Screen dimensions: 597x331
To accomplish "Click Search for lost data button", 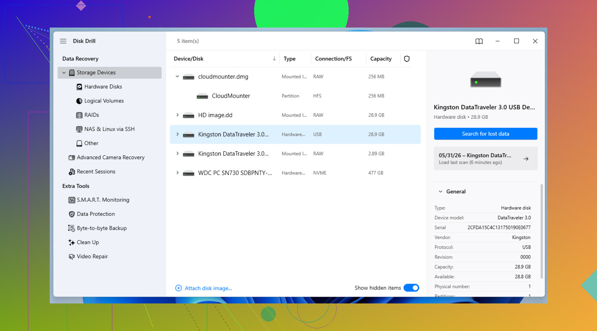I will (x=485, y=134).
